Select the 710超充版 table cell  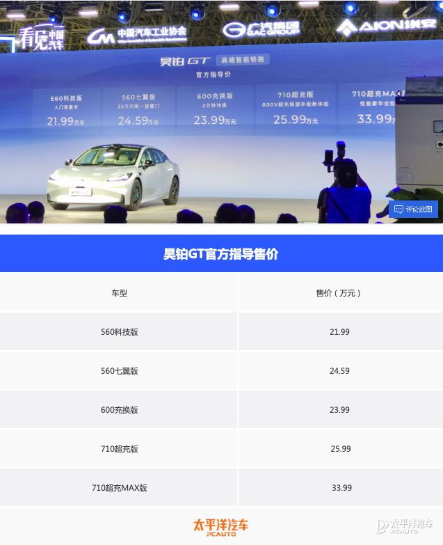click(x=119, y=448)
